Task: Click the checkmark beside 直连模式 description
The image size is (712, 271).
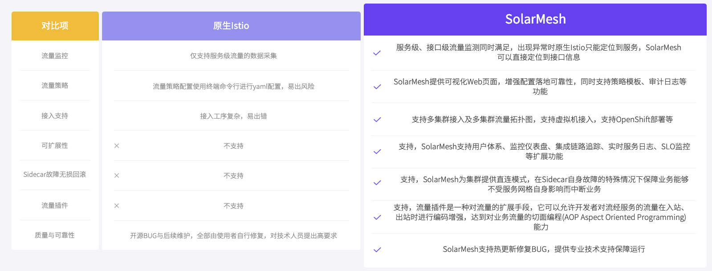Action: coord(377,183)
